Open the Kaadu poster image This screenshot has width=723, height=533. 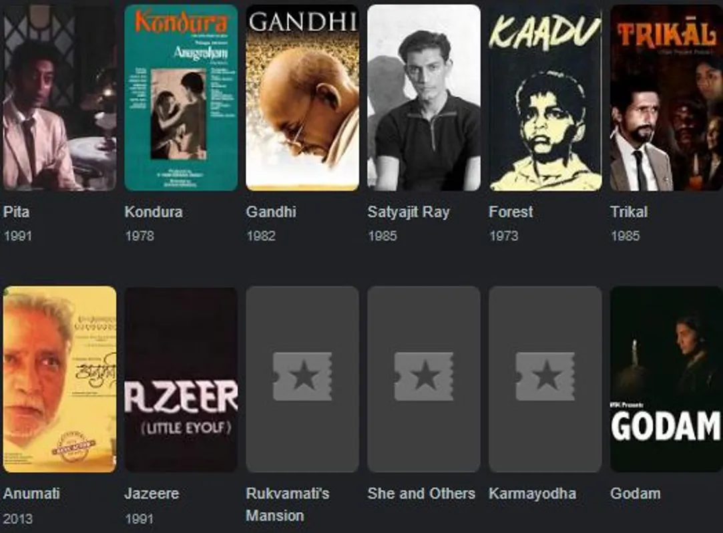tap(545, 98)
